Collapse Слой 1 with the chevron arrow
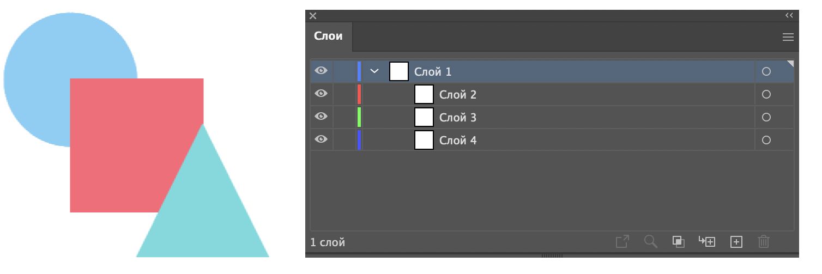Screen dimensions: 822x274 374,71
